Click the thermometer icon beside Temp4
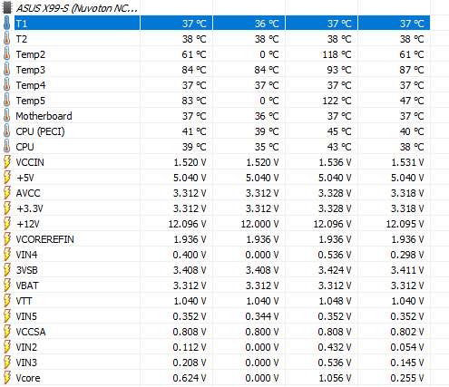 pyautogui.click(x=6, y=85)
